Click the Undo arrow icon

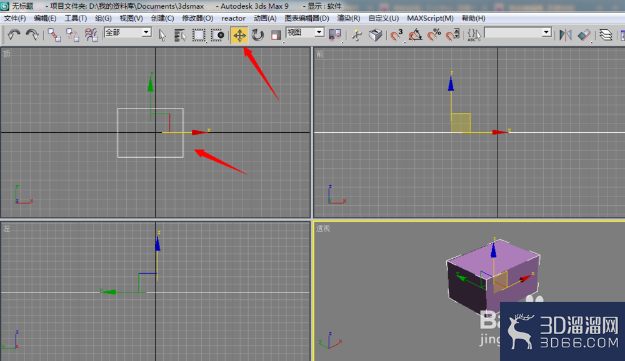pos(14,35)
